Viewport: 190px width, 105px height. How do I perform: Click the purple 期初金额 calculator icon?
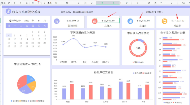click(x=56, y=21)
